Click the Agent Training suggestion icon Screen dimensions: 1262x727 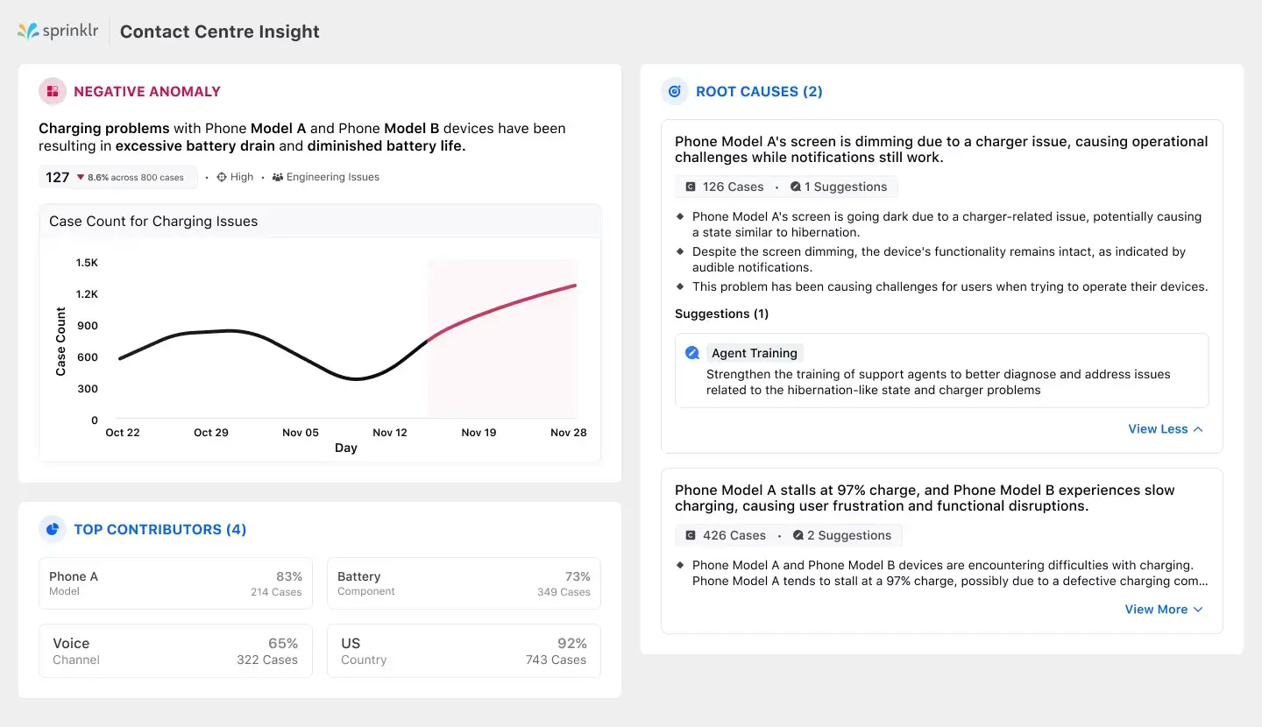tap(691, 352)
